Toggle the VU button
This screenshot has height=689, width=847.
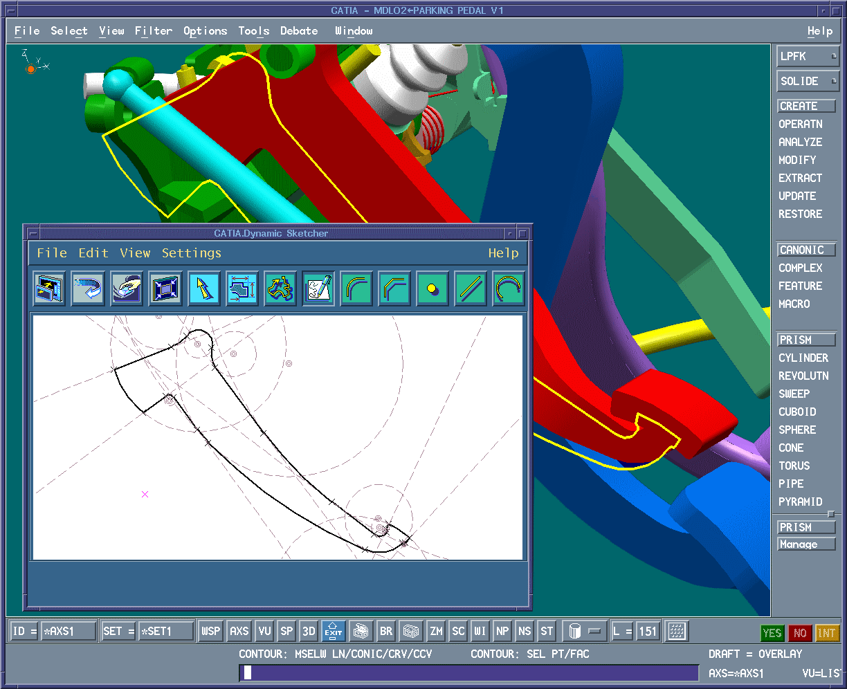tap(264, 631)
